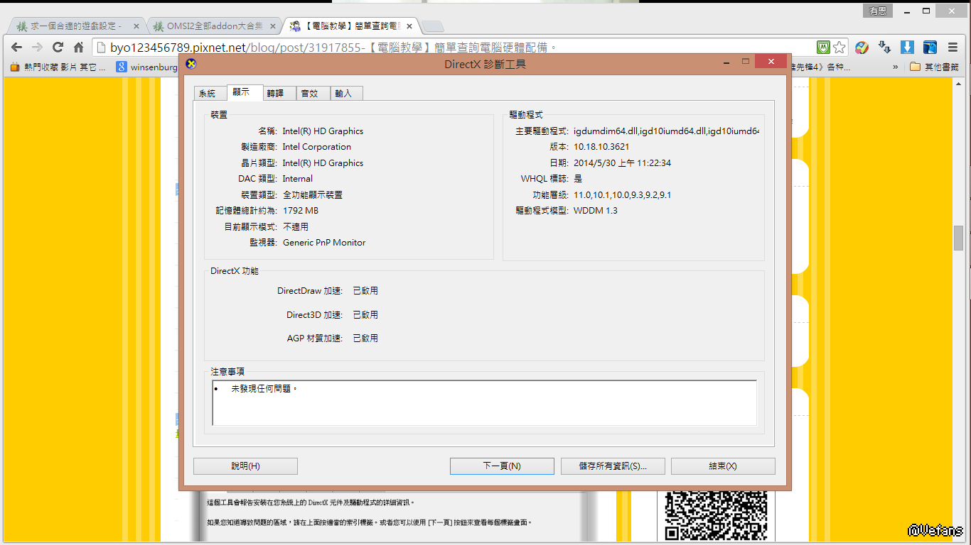The width and height of the screenshot is (971, 545).
Task: Click the QR code image on the webpage
Action: [x=716, y=517]
